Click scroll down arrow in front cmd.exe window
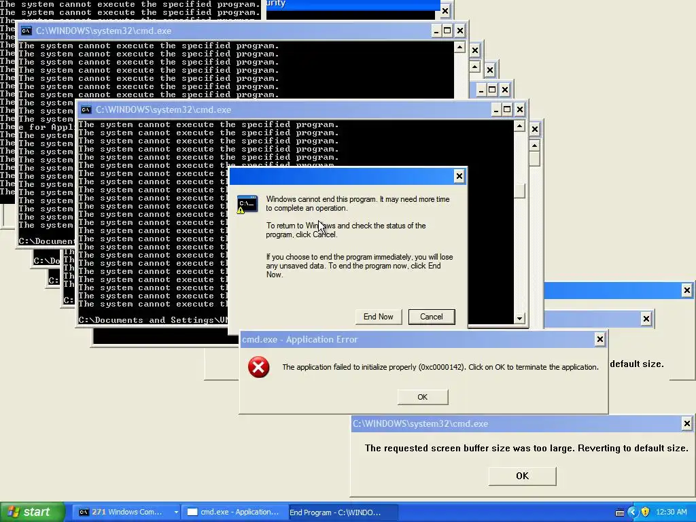Viewport: 696px width, 522px height. click(x=519, y=318)
